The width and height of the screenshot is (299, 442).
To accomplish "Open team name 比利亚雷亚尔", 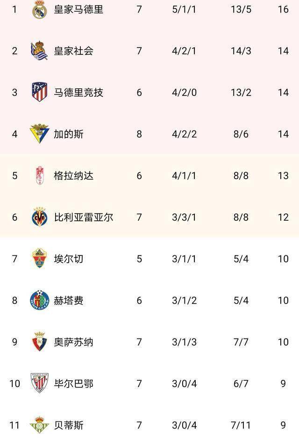I will click(83, 217).
